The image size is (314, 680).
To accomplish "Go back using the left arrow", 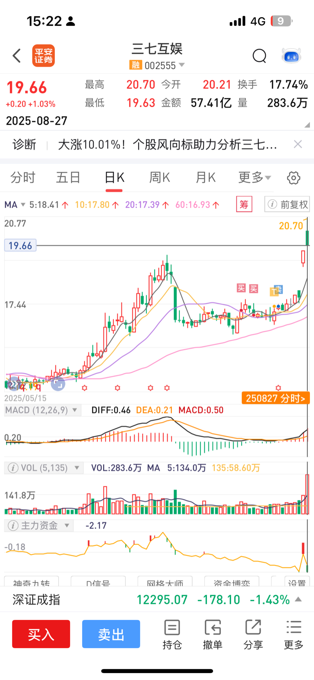I will 17,56.
